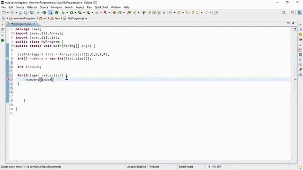This screenshot has height=170, width=303.
Task: Click the Coverage launch toolbar icon
Action: (80, 13)
